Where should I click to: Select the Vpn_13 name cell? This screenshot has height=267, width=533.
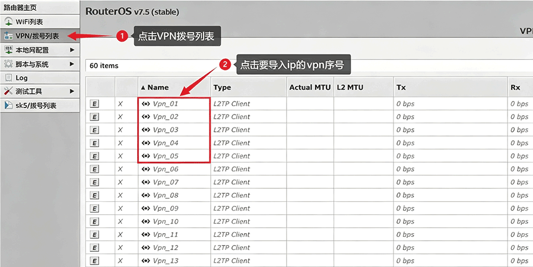click(175, 260)
